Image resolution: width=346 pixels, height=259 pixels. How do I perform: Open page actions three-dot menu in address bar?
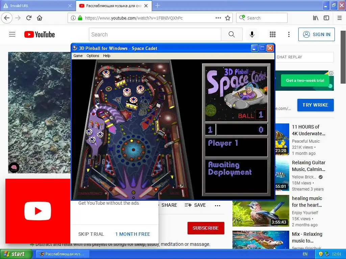point(218,18)
